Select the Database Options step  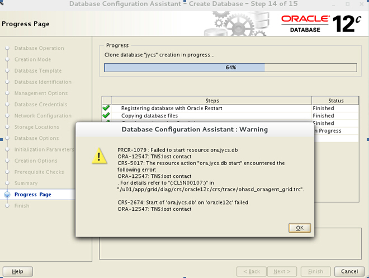[36, 138]
